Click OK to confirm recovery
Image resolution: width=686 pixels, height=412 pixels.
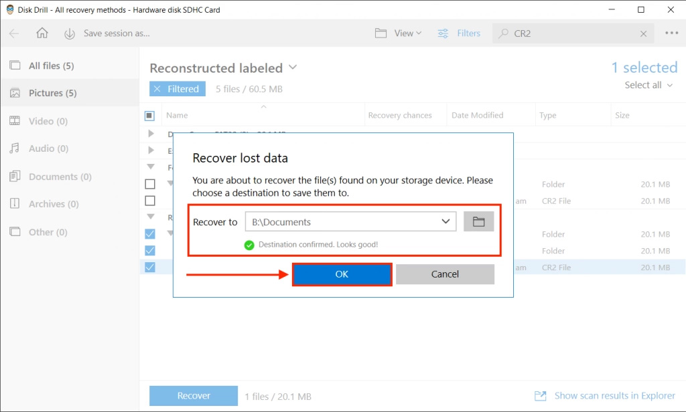[342, 274]
